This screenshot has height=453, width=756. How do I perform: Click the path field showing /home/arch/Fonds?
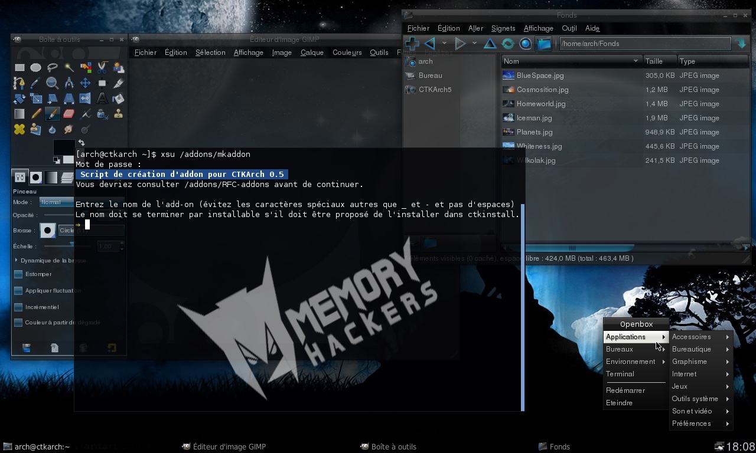pyautogui.click(x=644, y=44)
